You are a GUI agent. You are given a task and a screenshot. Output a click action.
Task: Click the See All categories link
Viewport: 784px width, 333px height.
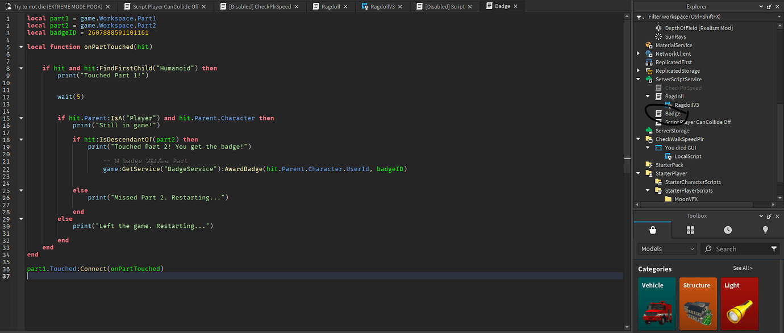point(742,268)
